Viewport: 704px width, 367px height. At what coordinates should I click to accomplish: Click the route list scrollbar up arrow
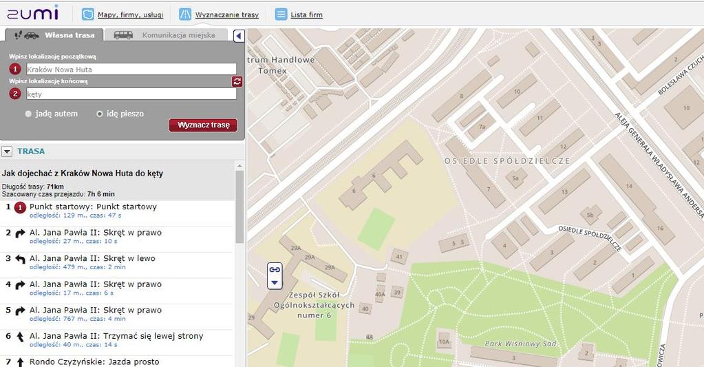[239, 165]
